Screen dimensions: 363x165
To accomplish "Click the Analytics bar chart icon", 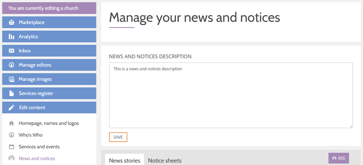I will pos(11,37).
